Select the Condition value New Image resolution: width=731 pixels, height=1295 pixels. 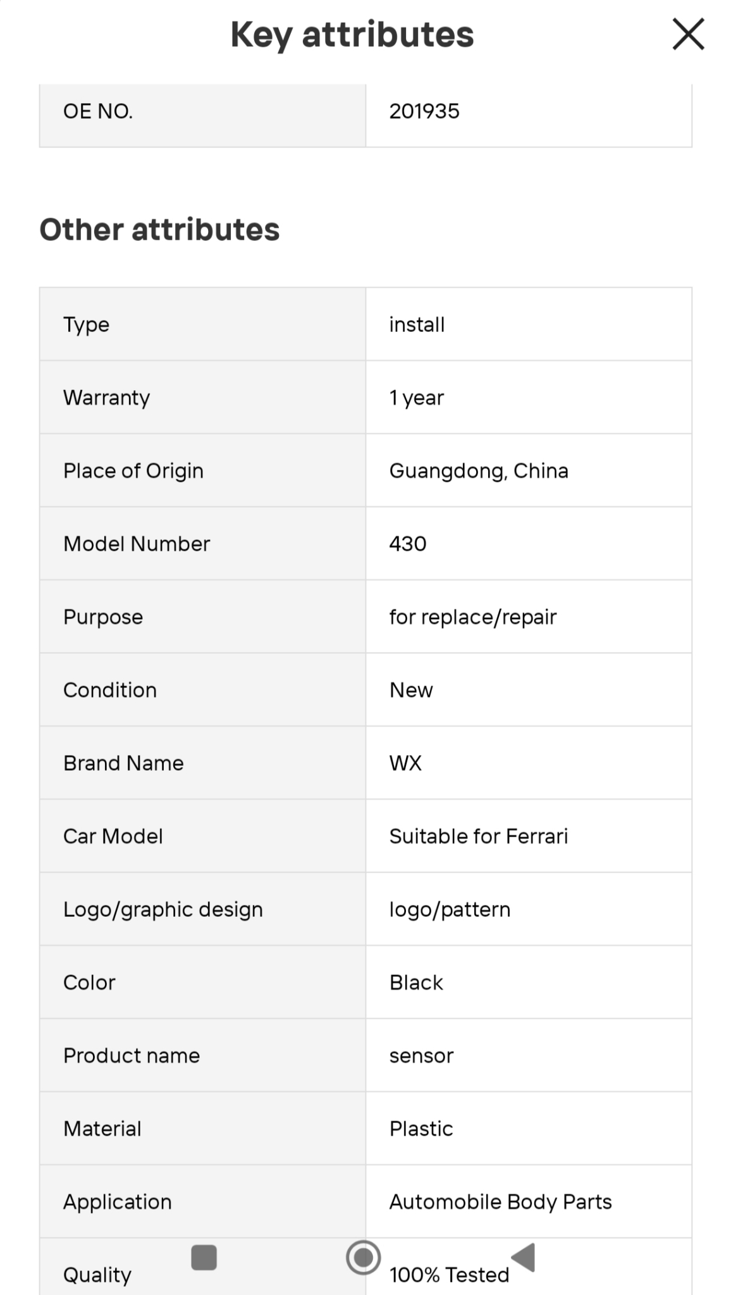coord(411,690)
